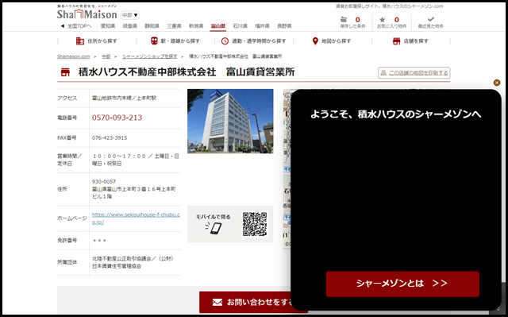Viewport: 508px width, 317px height.
Task: Select the 三重県 prefecture tab
Action: click(x=174, y=26)
